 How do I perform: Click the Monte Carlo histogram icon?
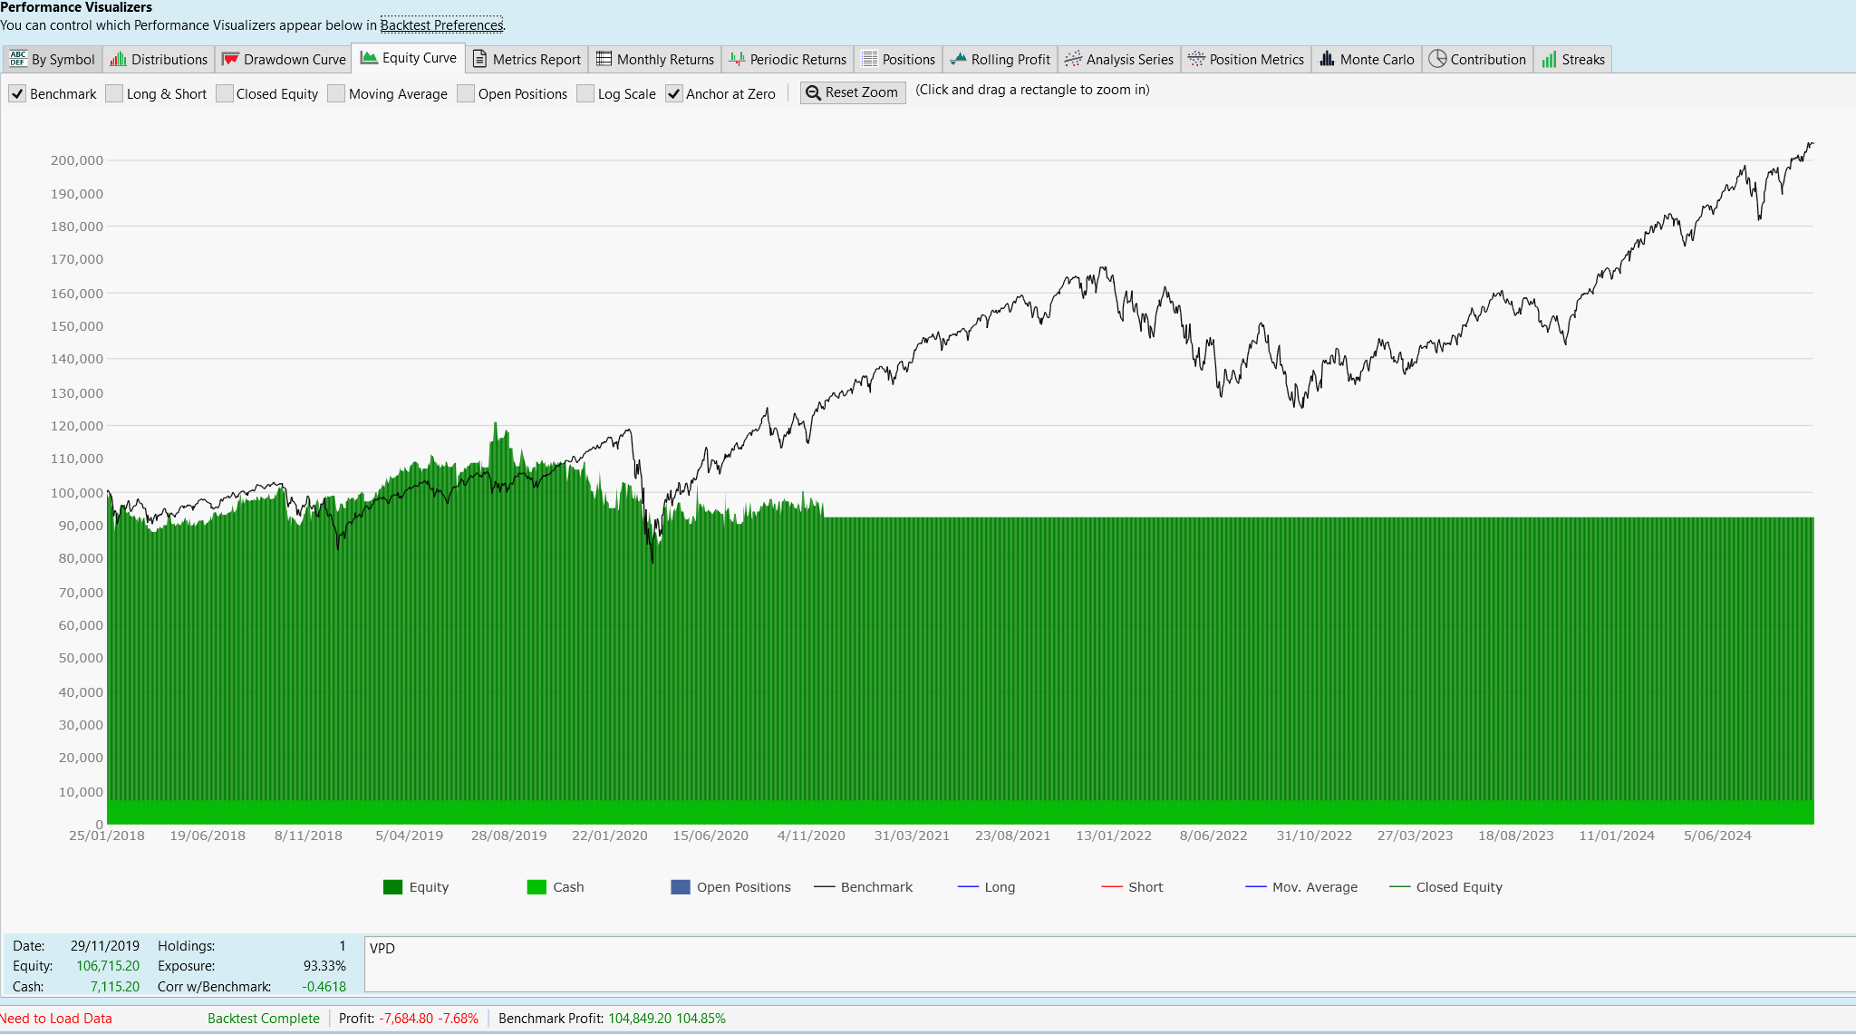[1327, 59]
